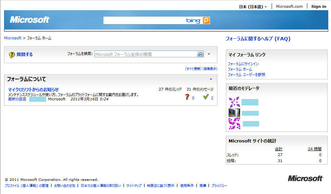Click the Microsoft logo in header

(x=30, y=20)
